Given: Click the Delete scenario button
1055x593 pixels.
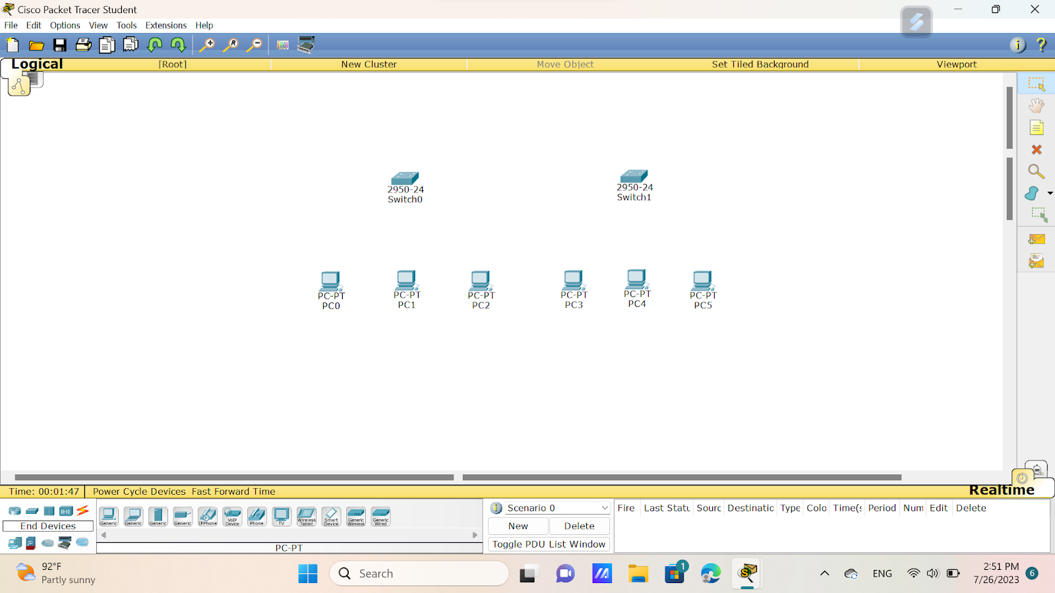Looking at the screenshot, I should coord(579,526).
